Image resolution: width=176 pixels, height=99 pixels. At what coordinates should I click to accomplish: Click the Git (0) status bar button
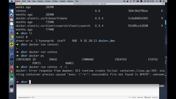[155, 98]
